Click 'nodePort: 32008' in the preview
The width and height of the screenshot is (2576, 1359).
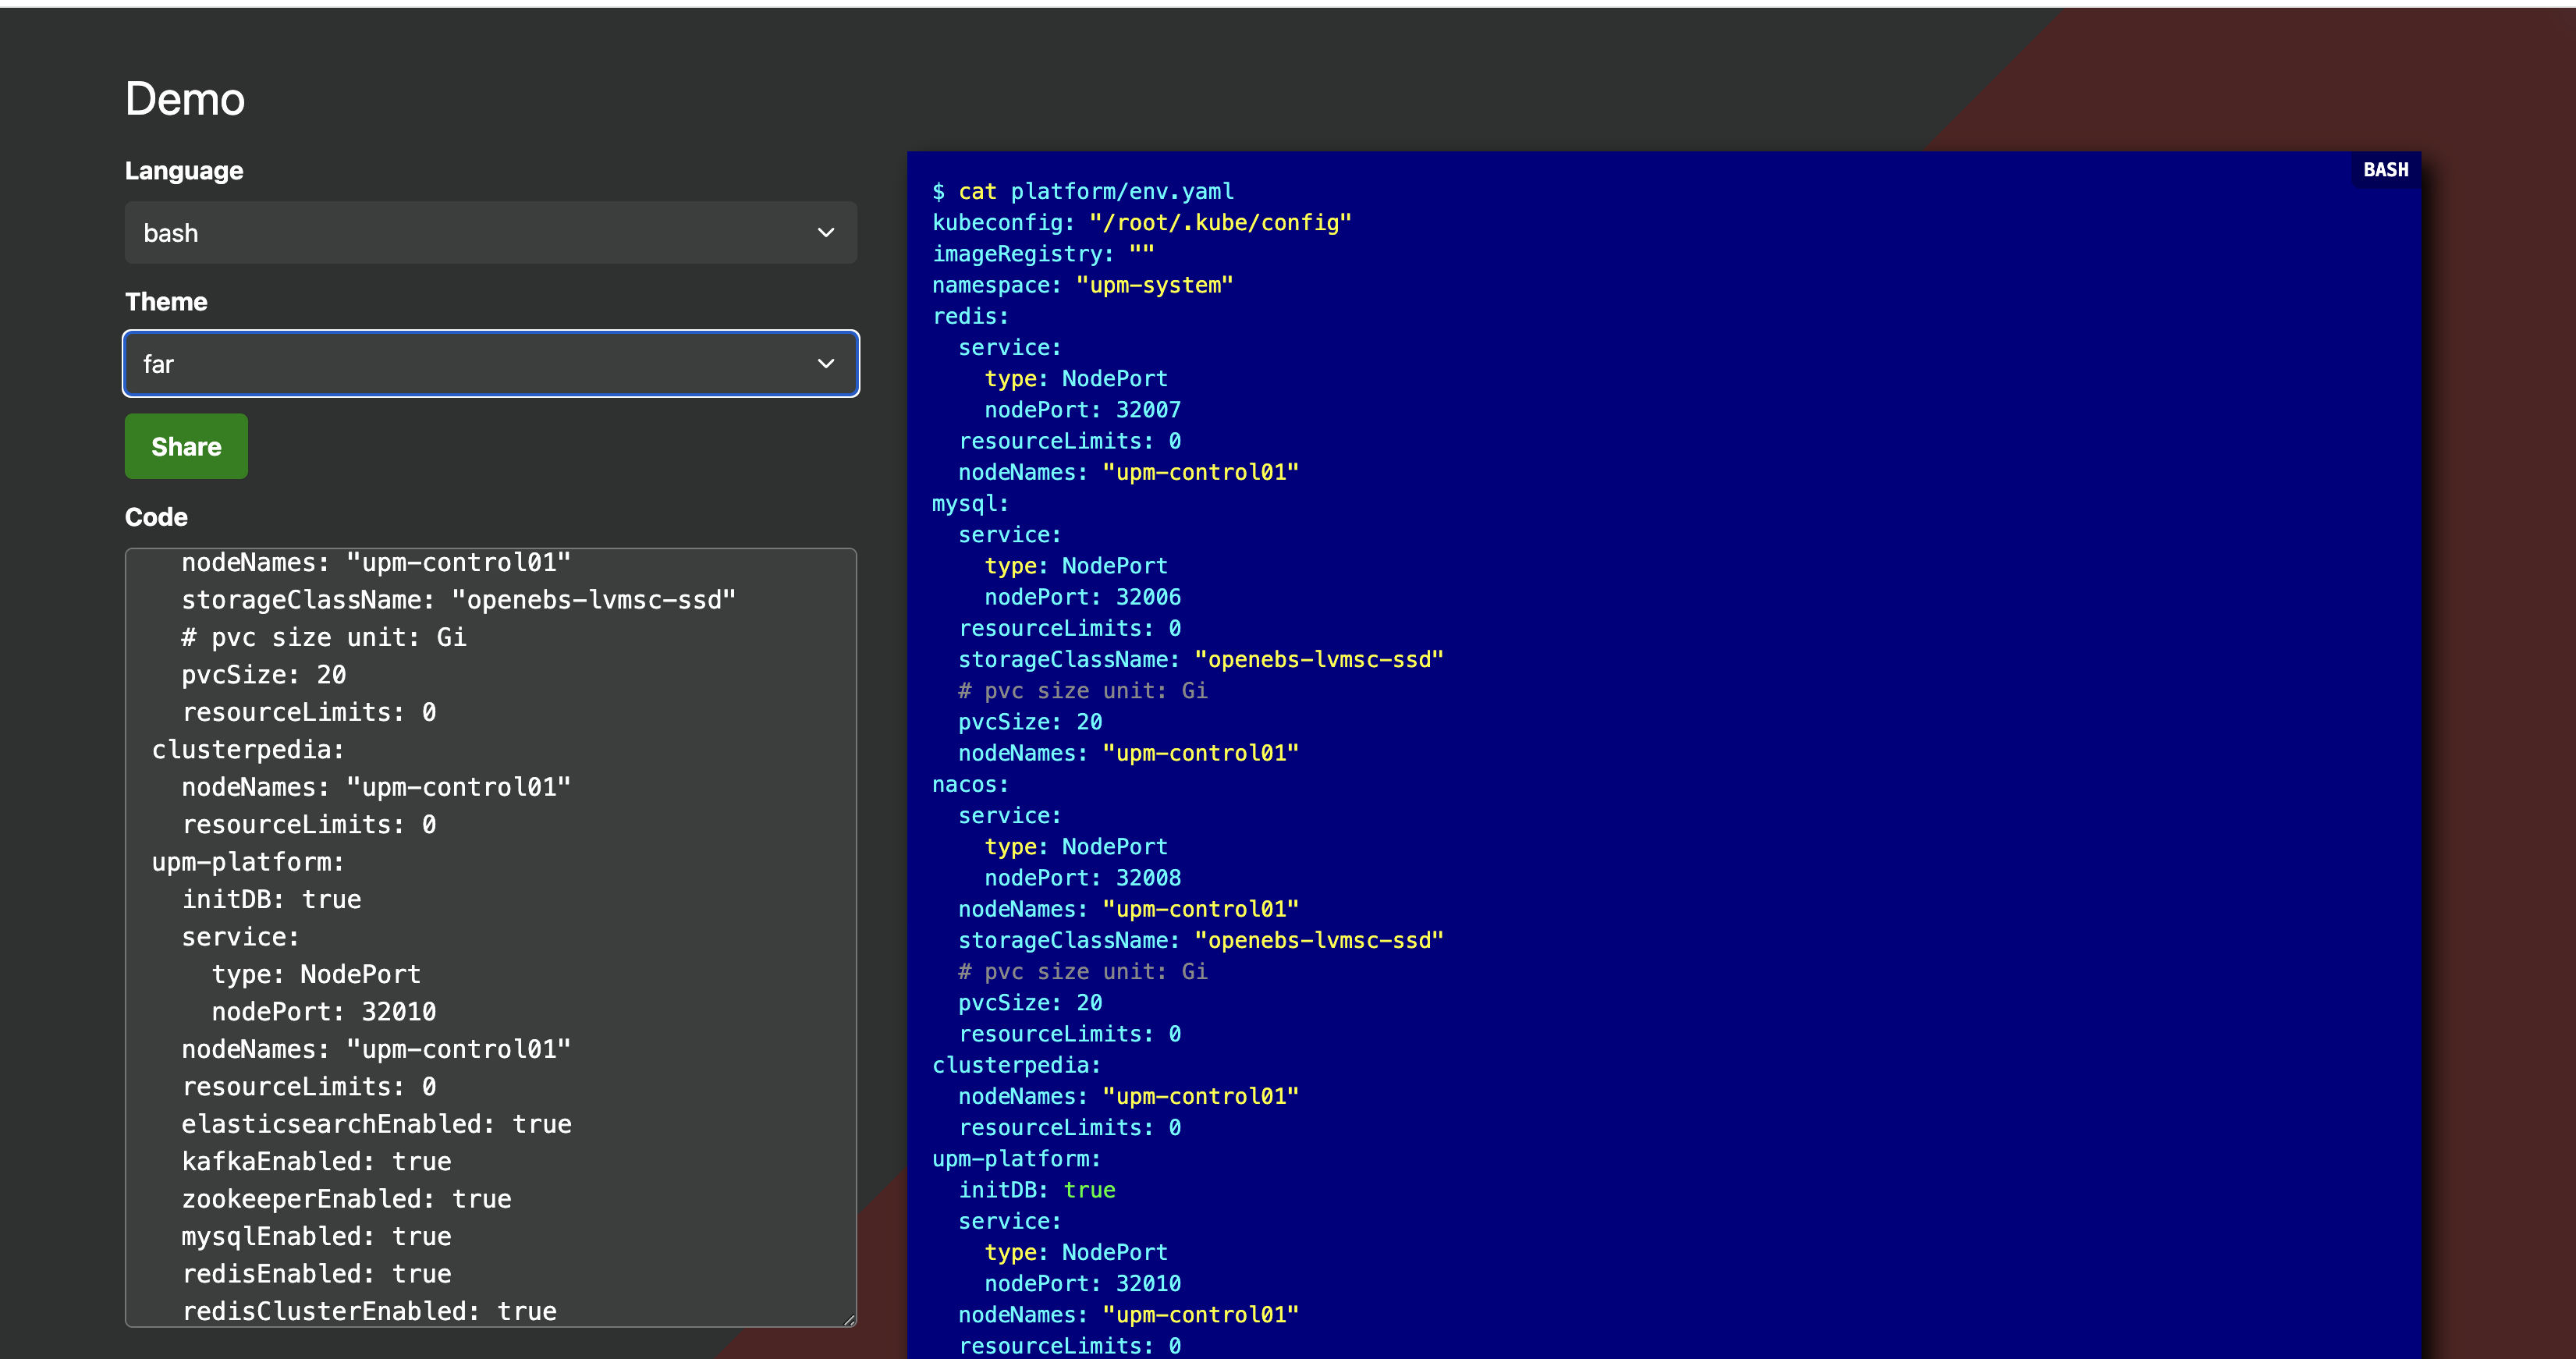point(1083,878)
